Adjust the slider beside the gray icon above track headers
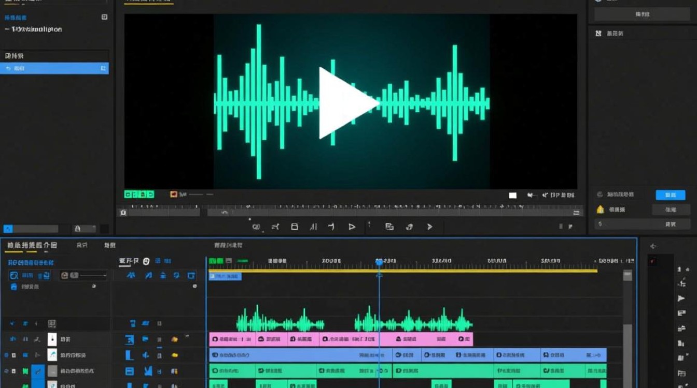 point(93,276)
